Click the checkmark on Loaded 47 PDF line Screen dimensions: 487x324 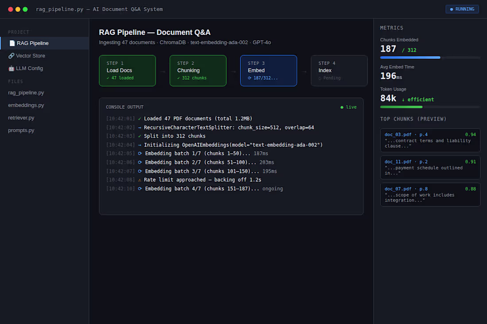[x=140, y=119]
